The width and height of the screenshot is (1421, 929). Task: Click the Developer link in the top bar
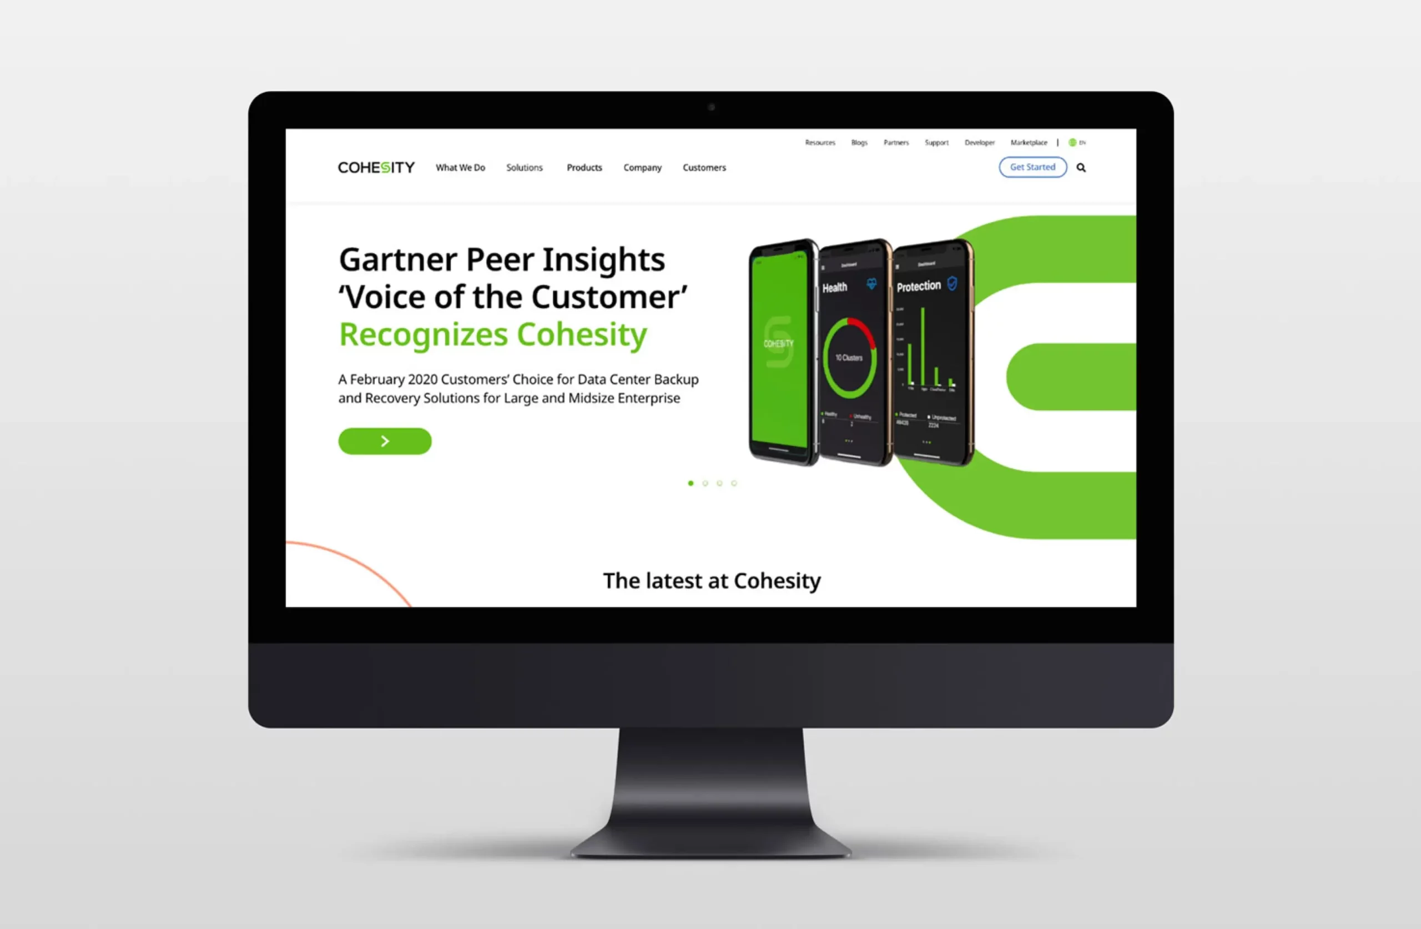click(975, 142)
